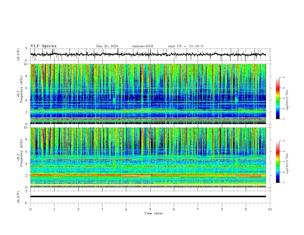
Task: Click the 4 tick label on Time axis
Action: [x=126, y=209]
